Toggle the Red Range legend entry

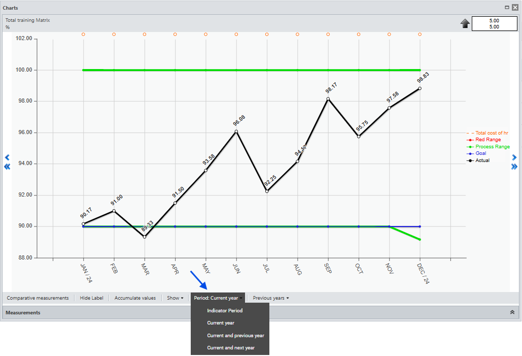[488, 140]
